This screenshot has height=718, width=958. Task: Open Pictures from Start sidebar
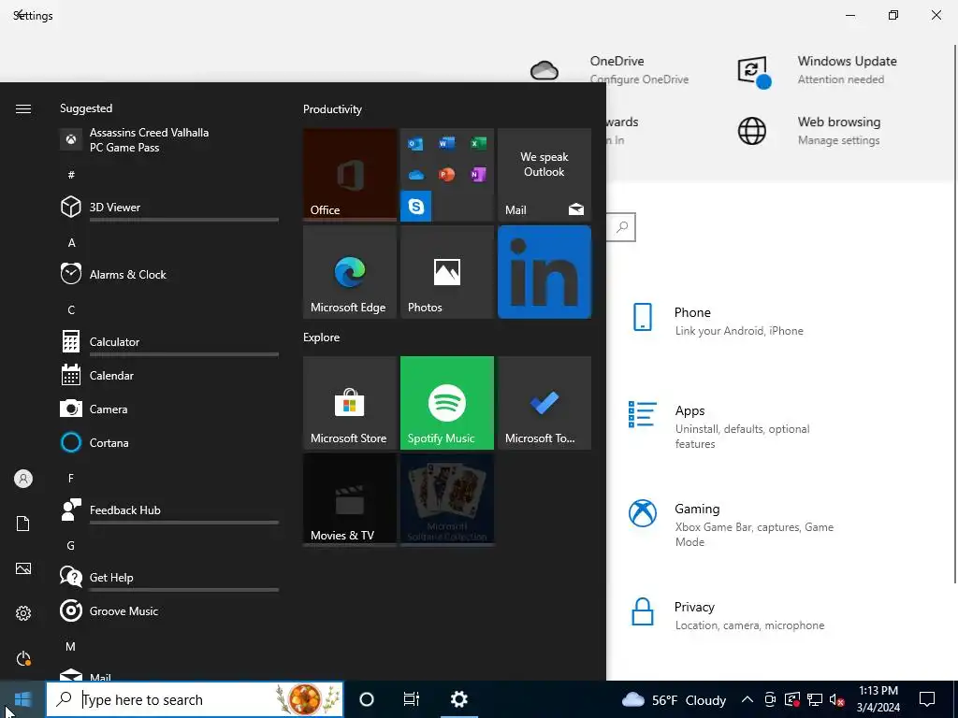pos(23,568)
